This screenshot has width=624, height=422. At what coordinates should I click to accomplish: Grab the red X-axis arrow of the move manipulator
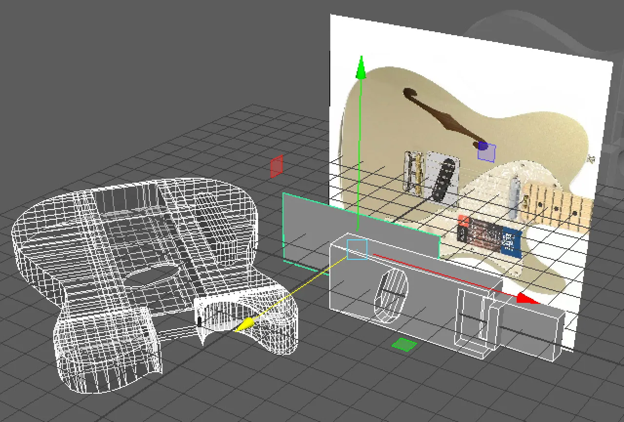point(527,298)
